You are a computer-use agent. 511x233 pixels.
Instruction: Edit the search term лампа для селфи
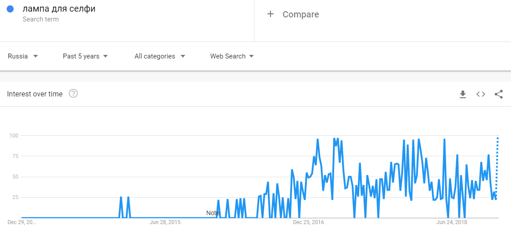pos(59,9)
